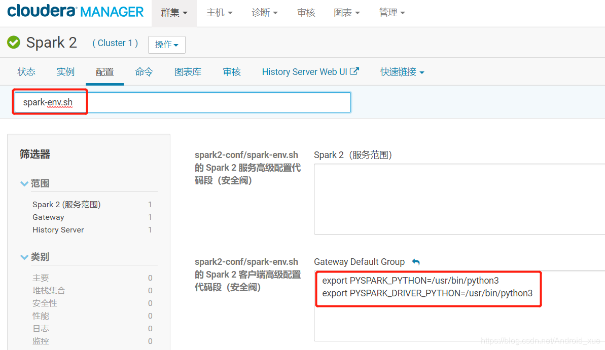
Task: Collapse the 类别 filter section
Action: point(34,257)
